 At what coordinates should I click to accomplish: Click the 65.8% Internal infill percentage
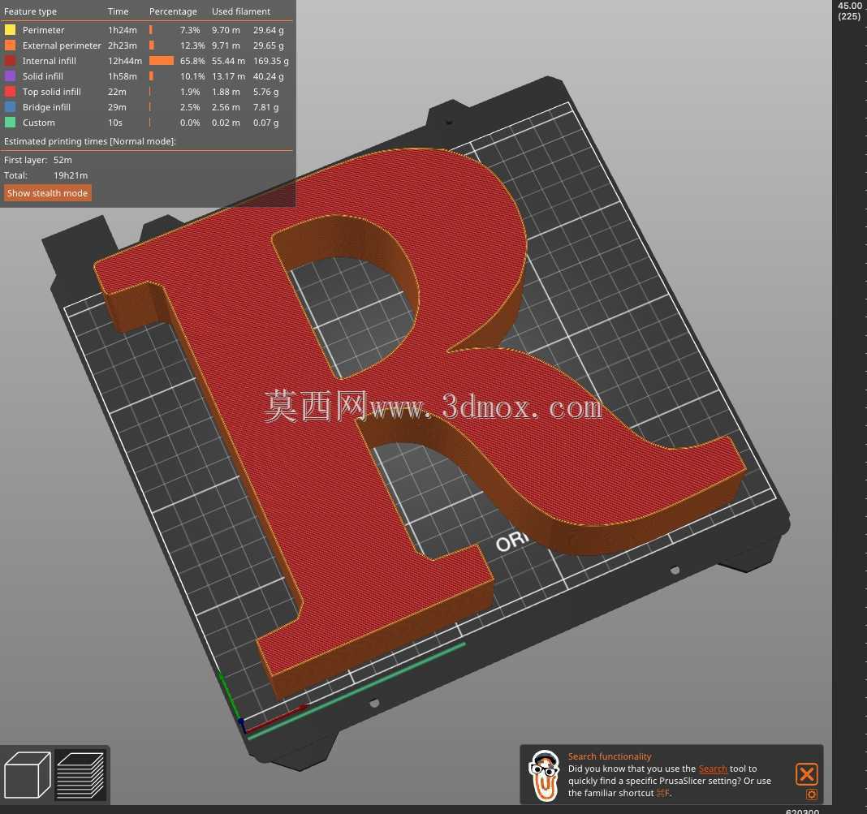pos(192,61)
